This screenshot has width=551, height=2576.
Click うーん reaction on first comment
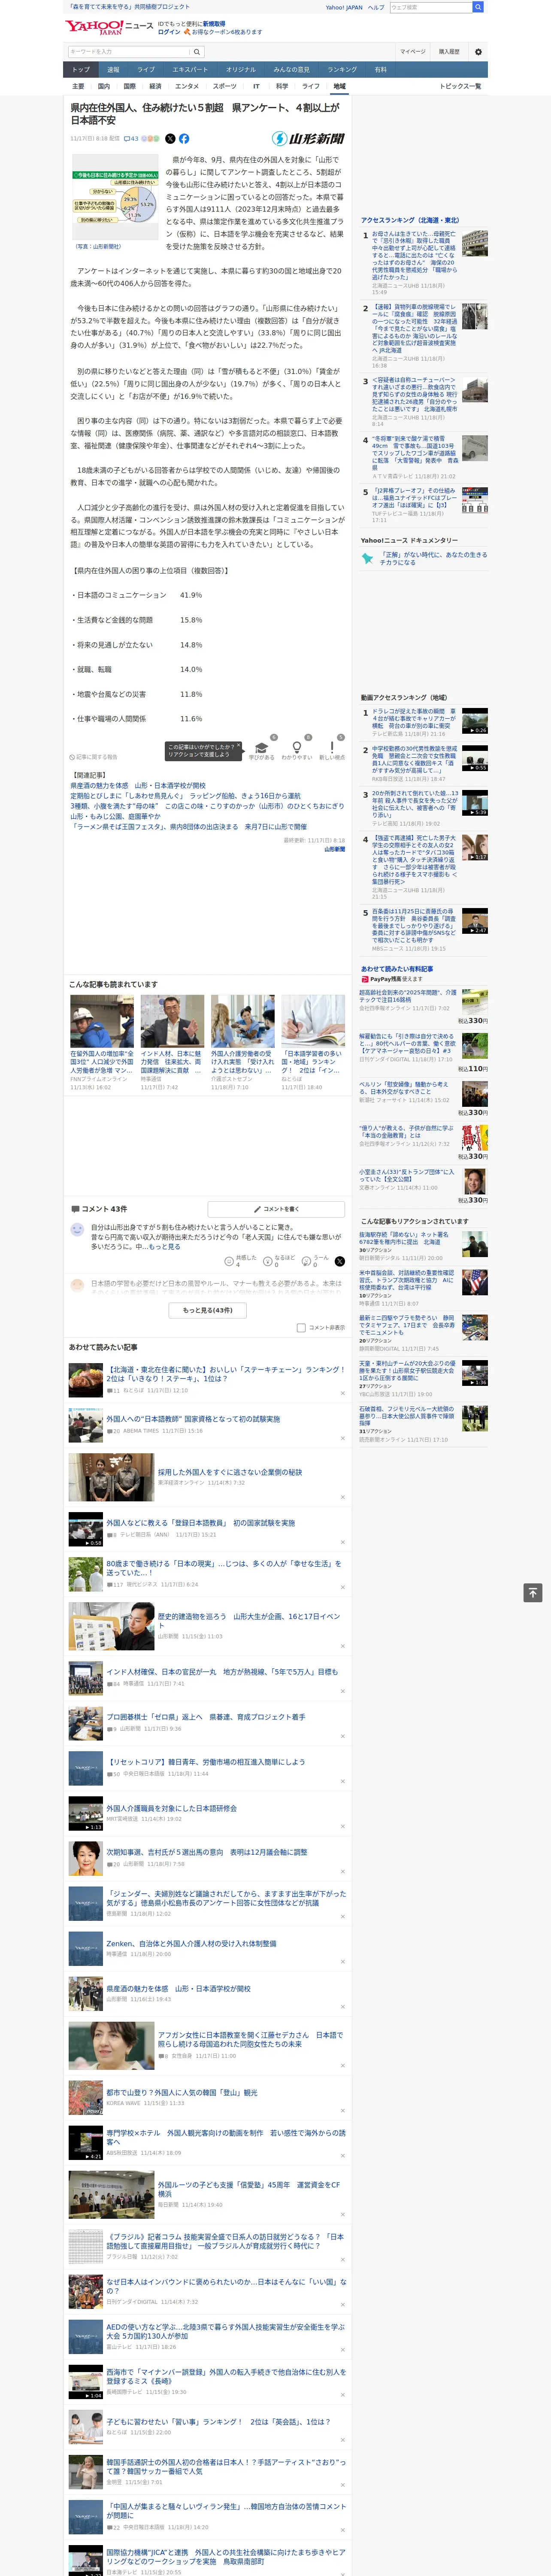pos(316,1261)
